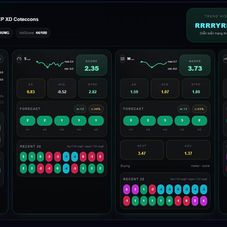Click the RECENT 20 heading in the Score card
This screenshot has width=227, height=227.
30,146
